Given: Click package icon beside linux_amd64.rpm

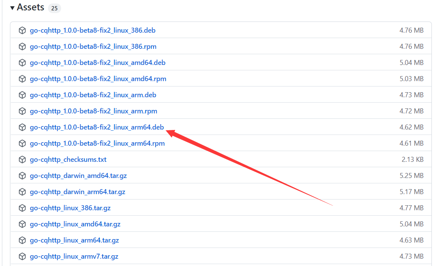Looking at the screenshot, I should click(22, 79).
